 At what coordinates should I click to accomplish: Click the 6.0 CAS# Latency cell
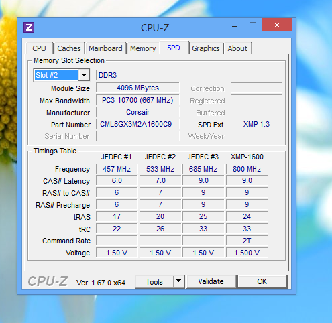117,180
